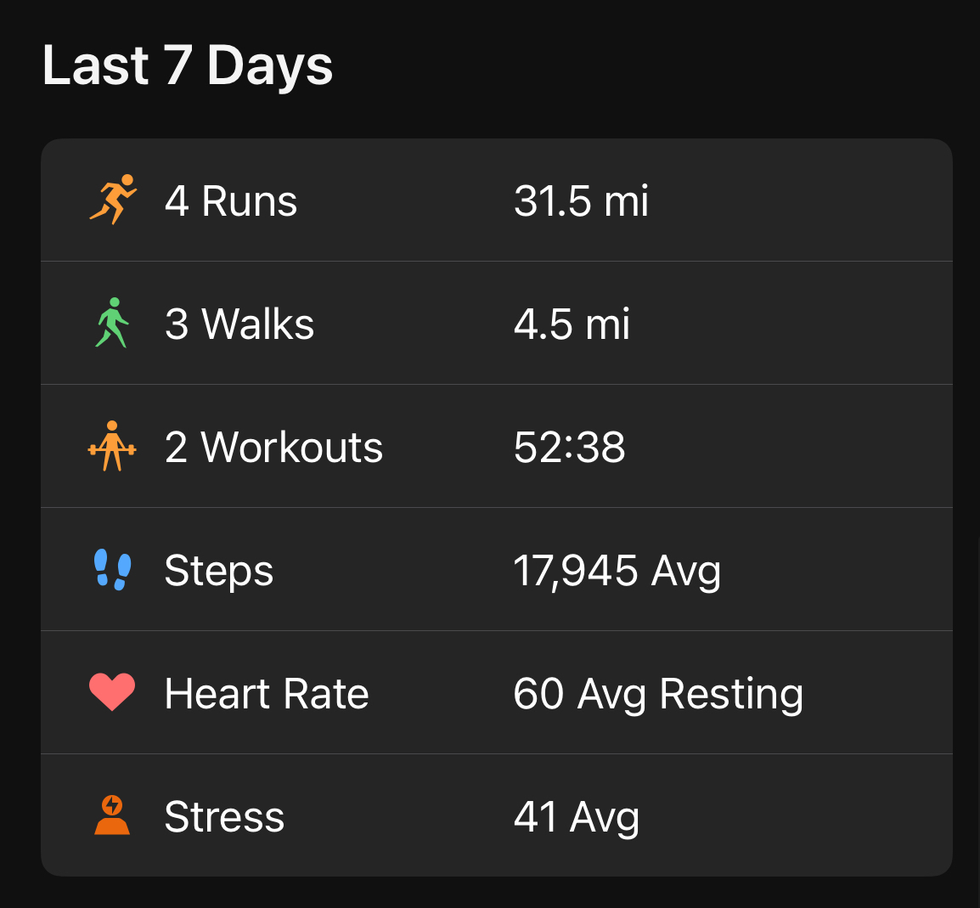Viewport: 980px width, 908px height.
Task: Tap the 52:38 workout duration
Action: point(569,448)
